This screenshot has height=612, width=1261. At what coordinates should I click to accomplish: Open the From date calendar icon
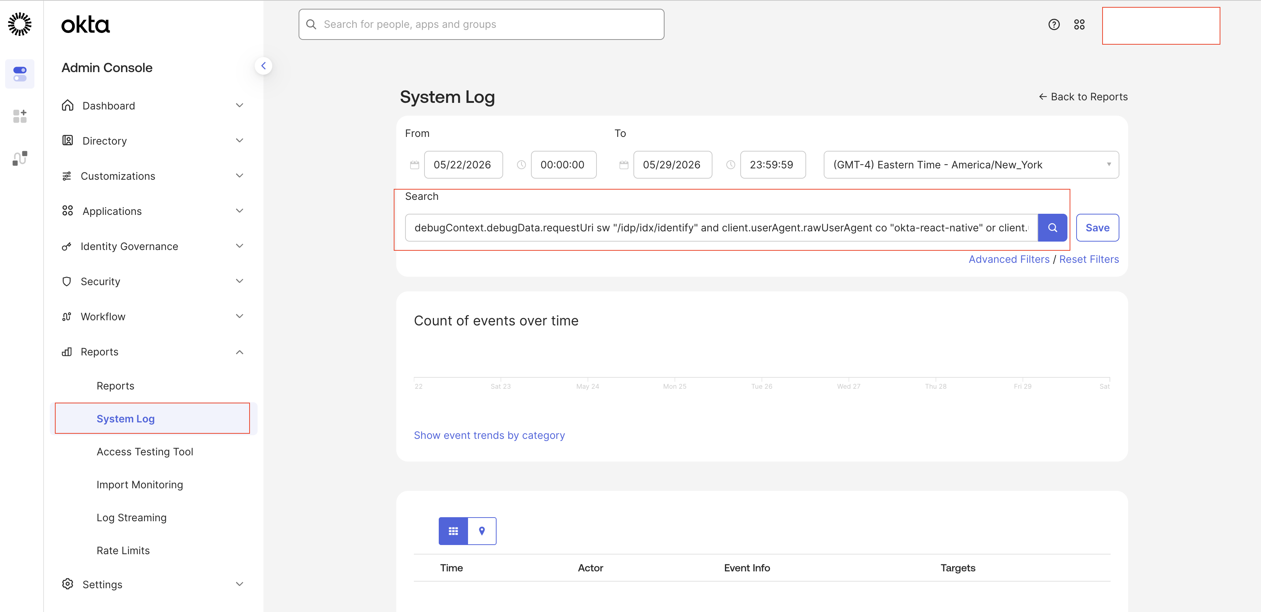[415, 165]
